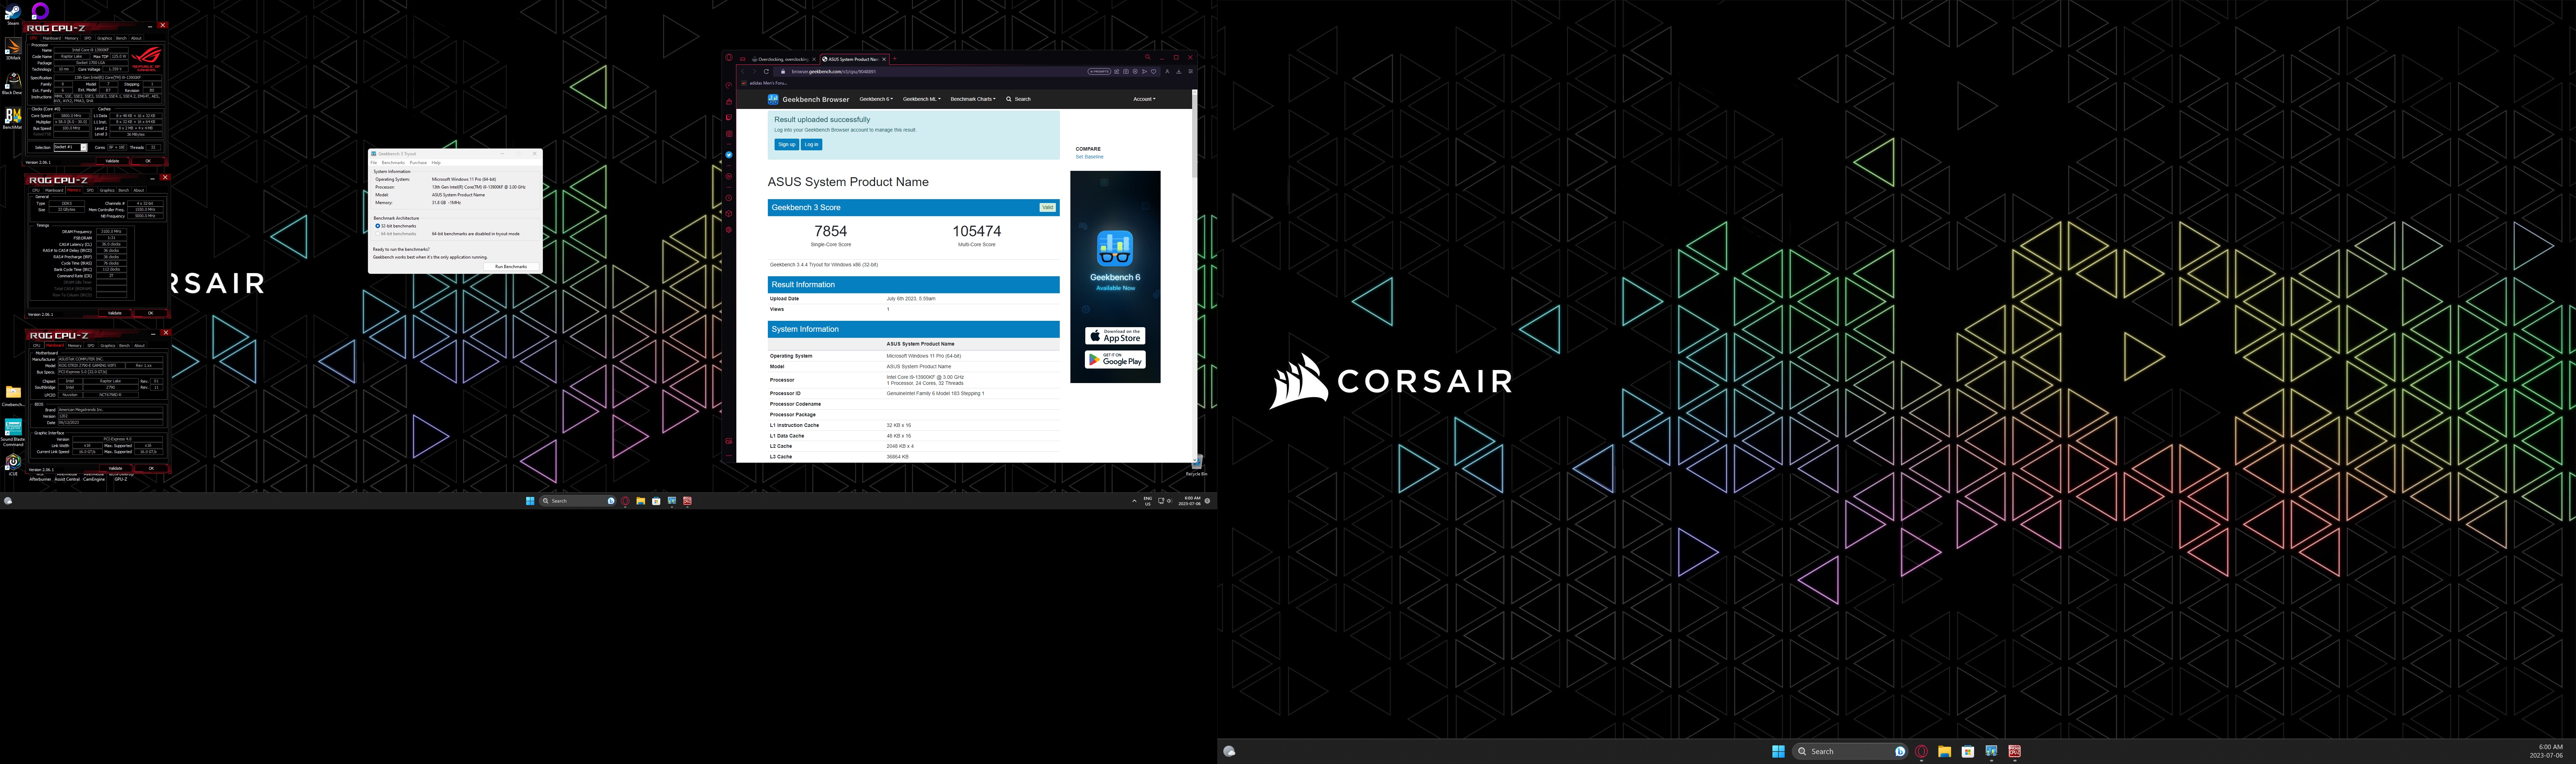Click Run Benchmarks button
Viewport: 2576px width, 764px height.
511,267
